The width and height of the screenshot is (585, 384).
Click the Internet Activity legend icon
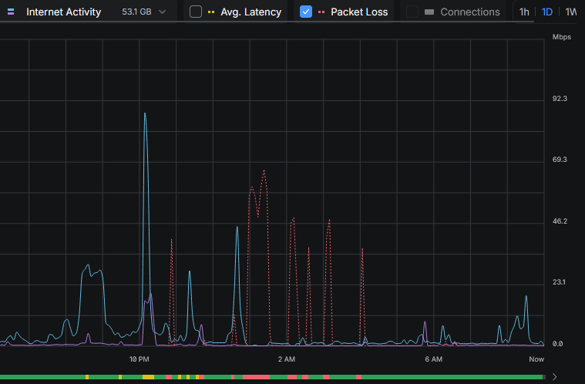[11, 12]
